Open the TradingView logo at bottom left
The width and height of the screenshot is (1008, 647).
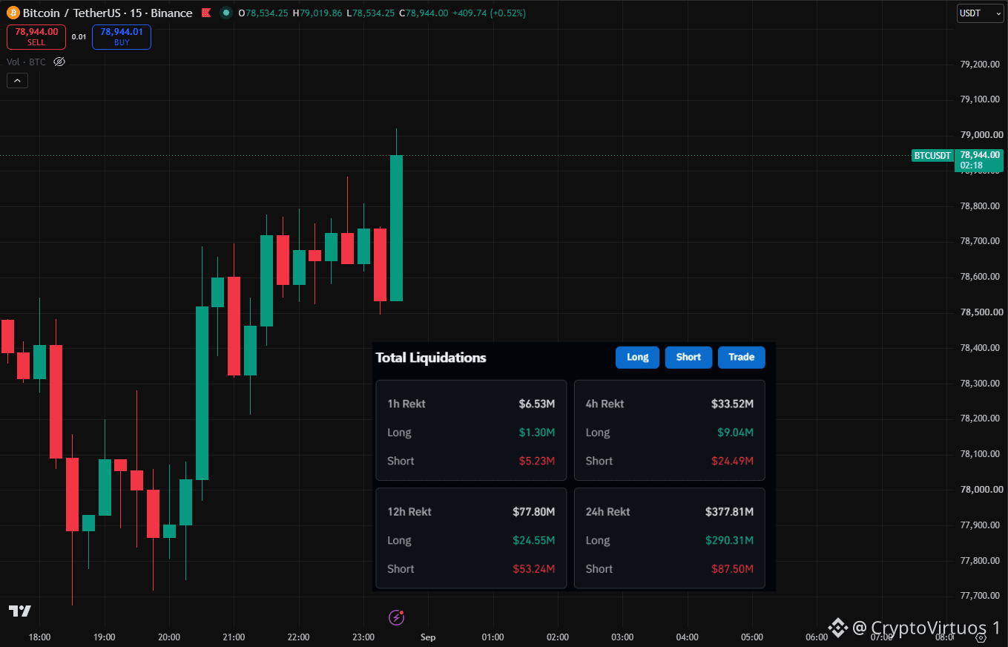(20, 611)
